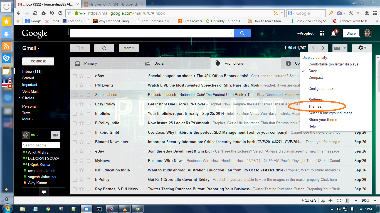Click the Search people field
The height and width of the screenshot is (213, 380).
pyautogui.click(x=41, y=145)
